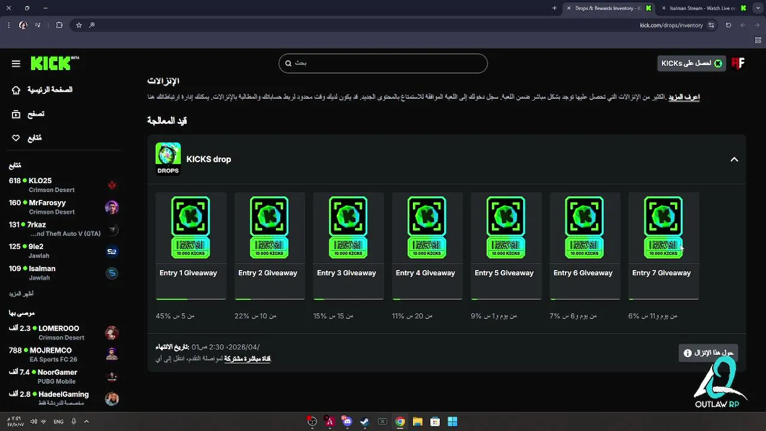Image resolution: width=766 pixels, height=431 pixels.
Task: Click the browser zoom magnifier icon
Action: click(x=92, y=25)
